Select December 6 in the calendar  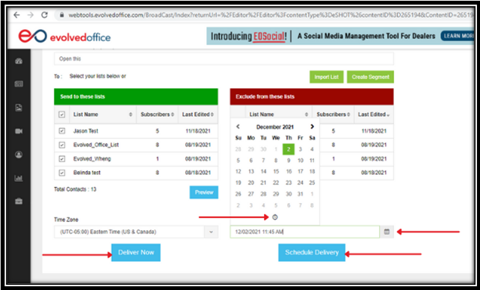[251, 160]
